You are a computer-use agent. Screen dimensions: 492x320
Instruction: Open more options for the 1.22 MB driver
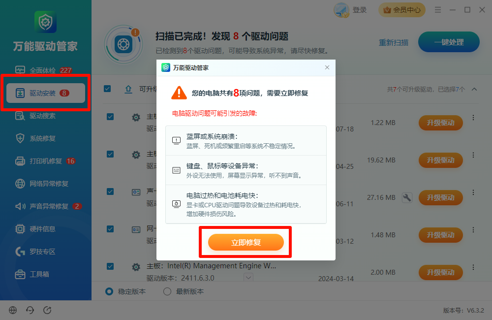pos(473,118)
